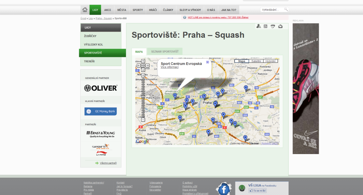Open TRENÉŘI in the sidebar
This screenshot has width=363, height=195.
point(101,61)
